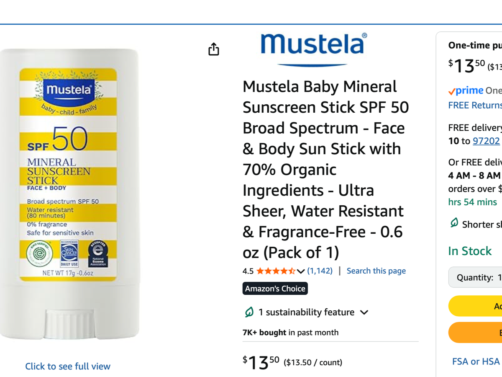Expand the 1 sustainability feature chevron
The width and height of the screenshot is (502, 377).
(x=364, y=312)
